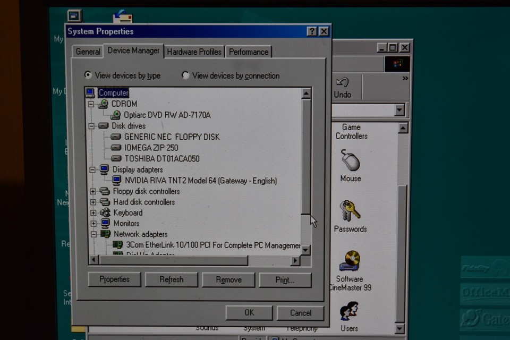This screenshot has width=510, height=340.
Task: Click the Refresh button
Action: pyautogui.click(x=171, y=279)
